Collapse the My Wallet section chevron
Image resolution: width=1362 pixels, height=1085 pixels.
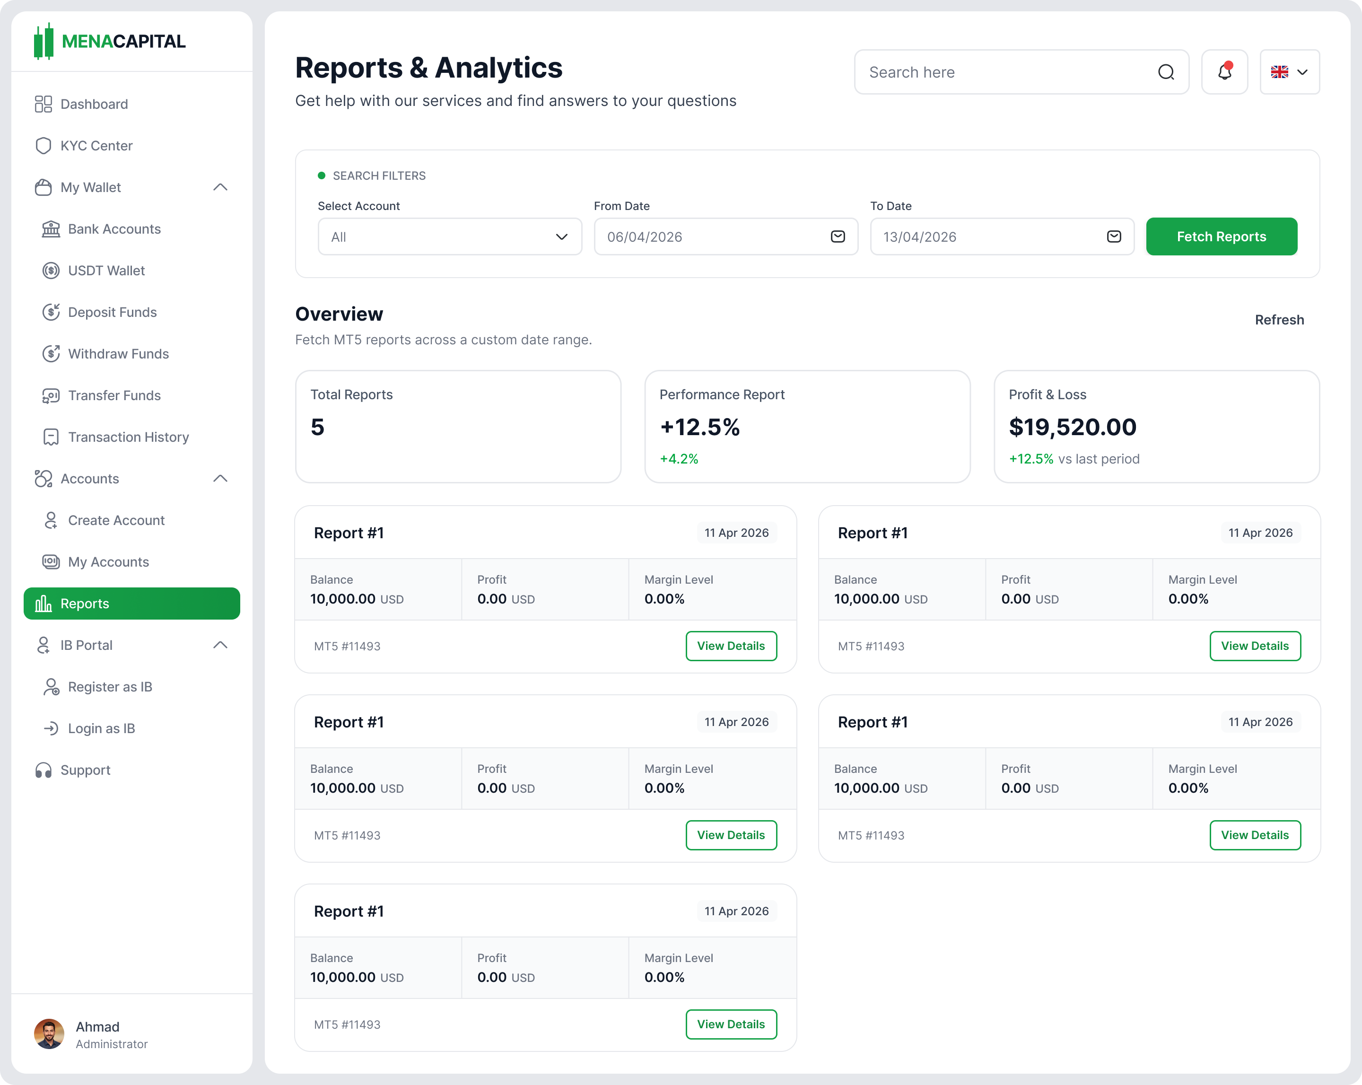220,188
